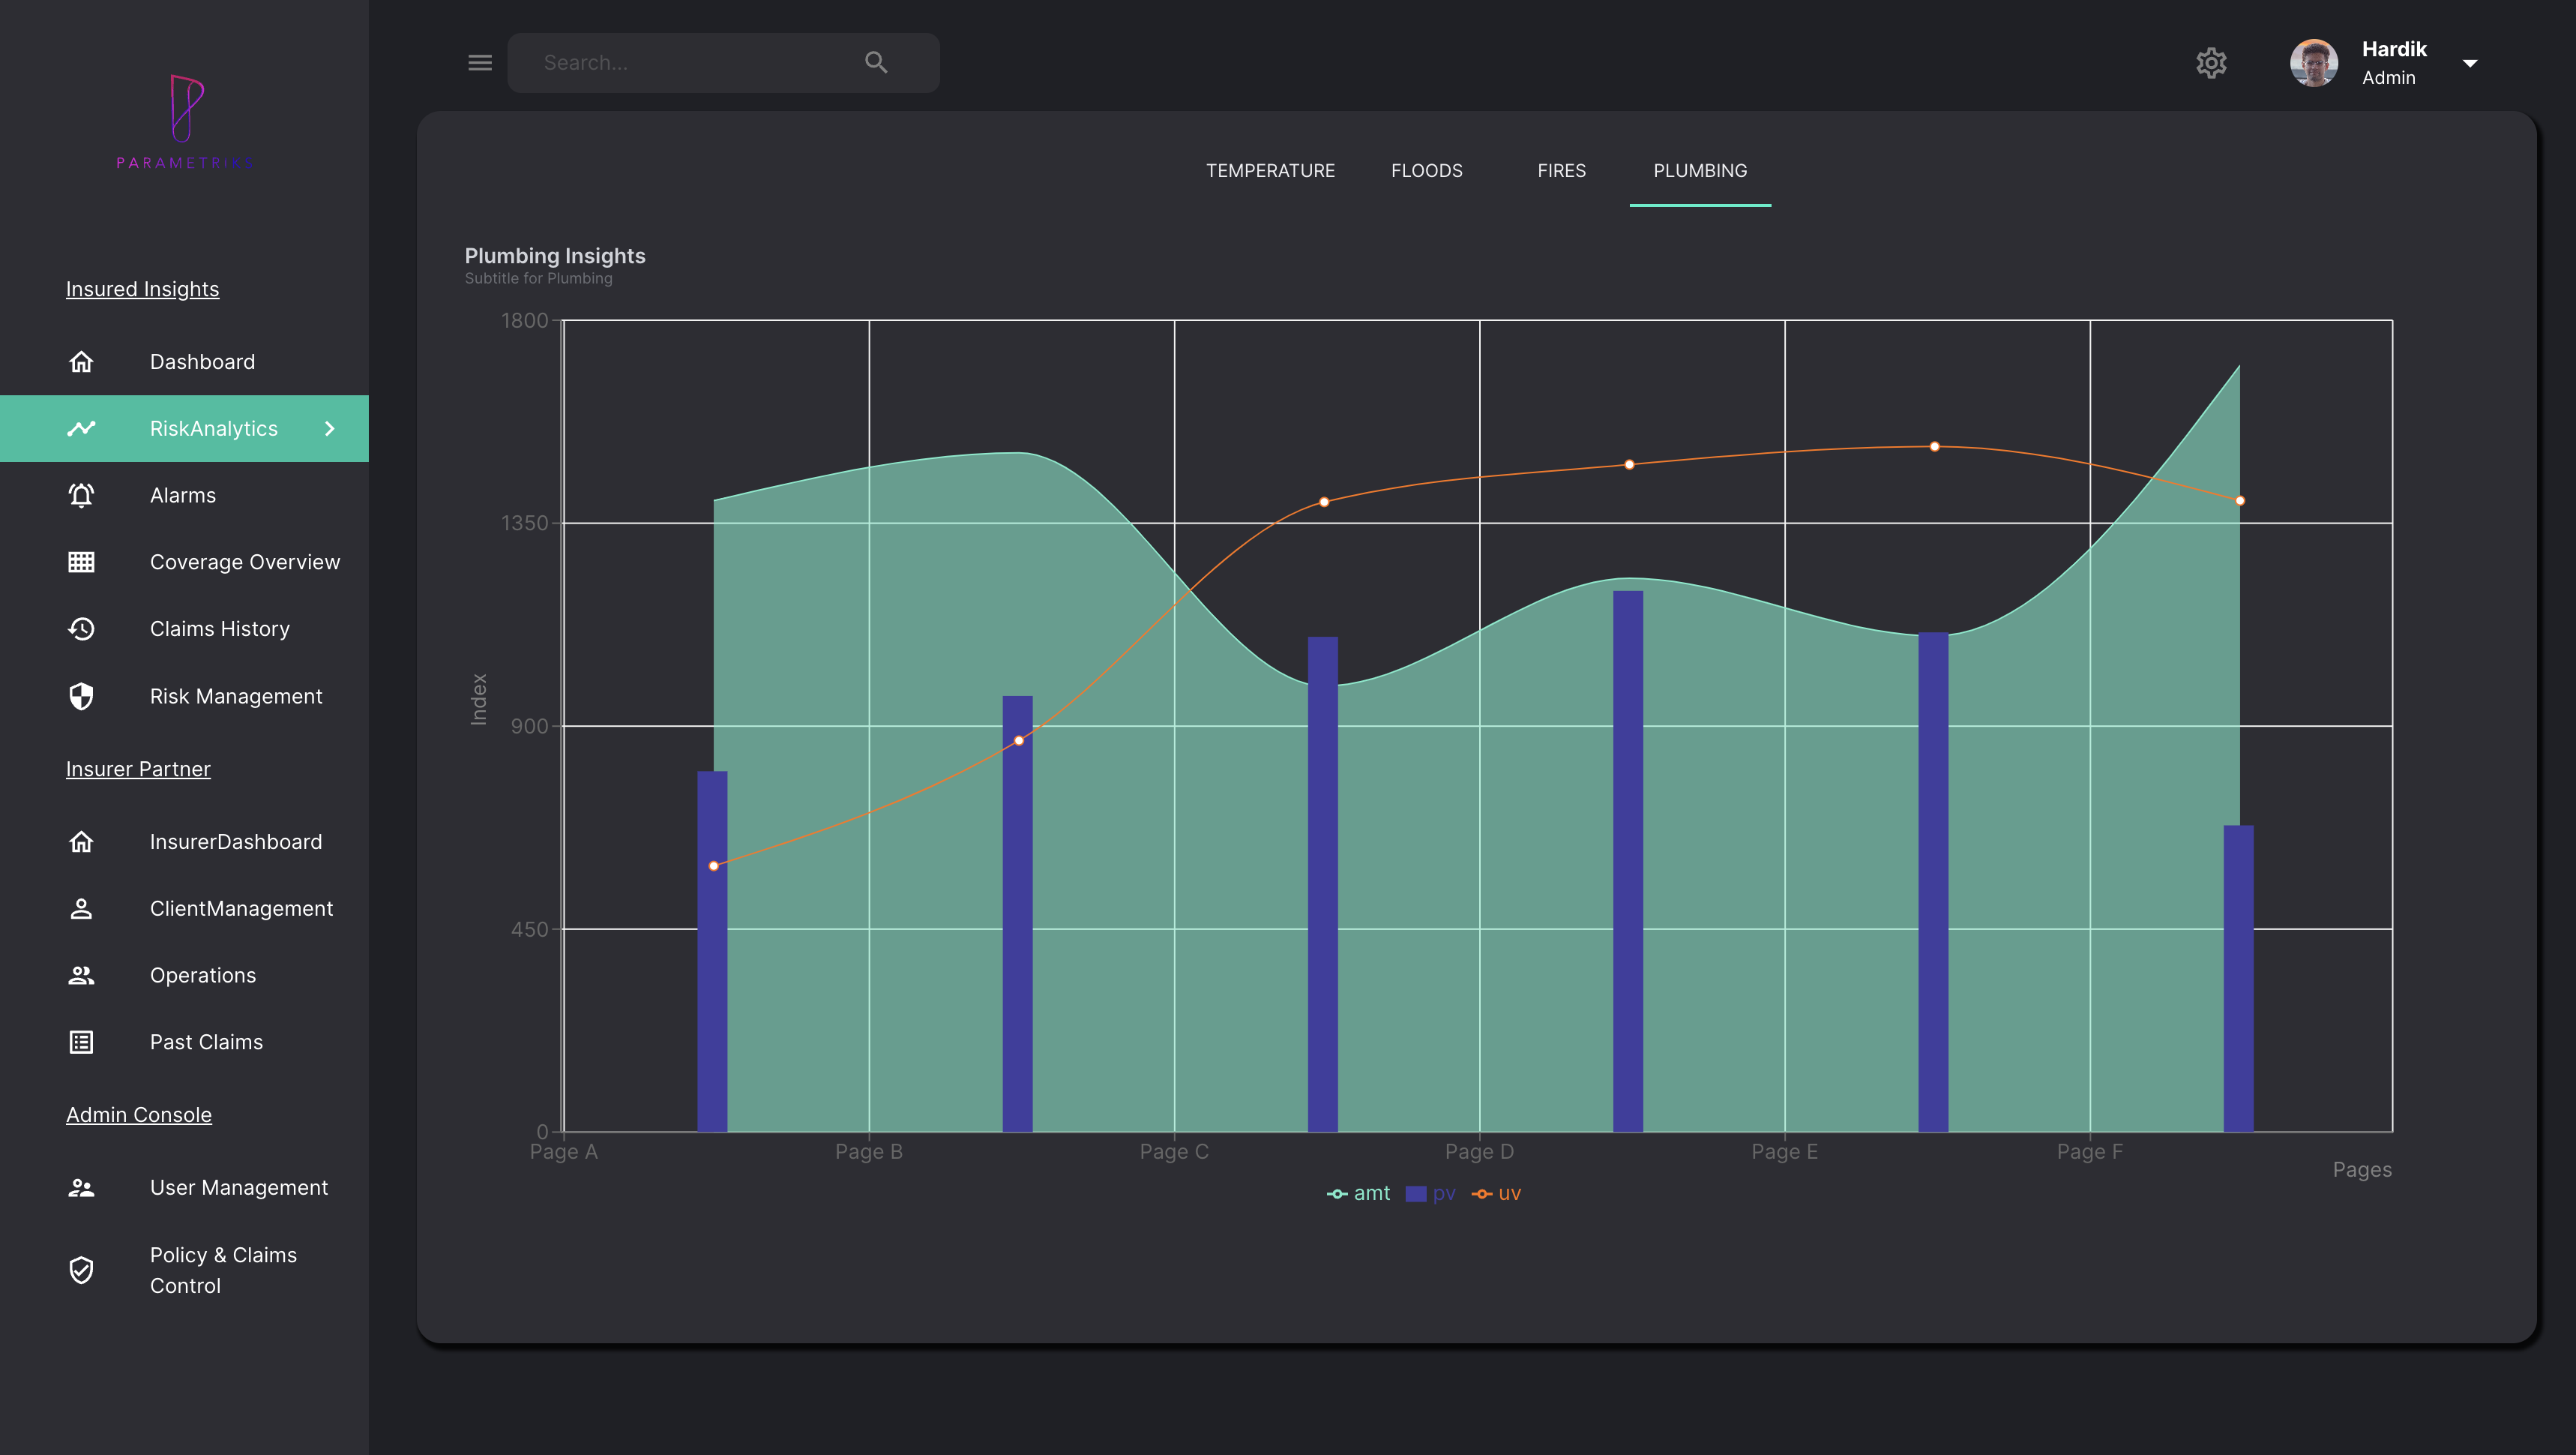Toggle the pv series in legend

pos(1431,1194)
